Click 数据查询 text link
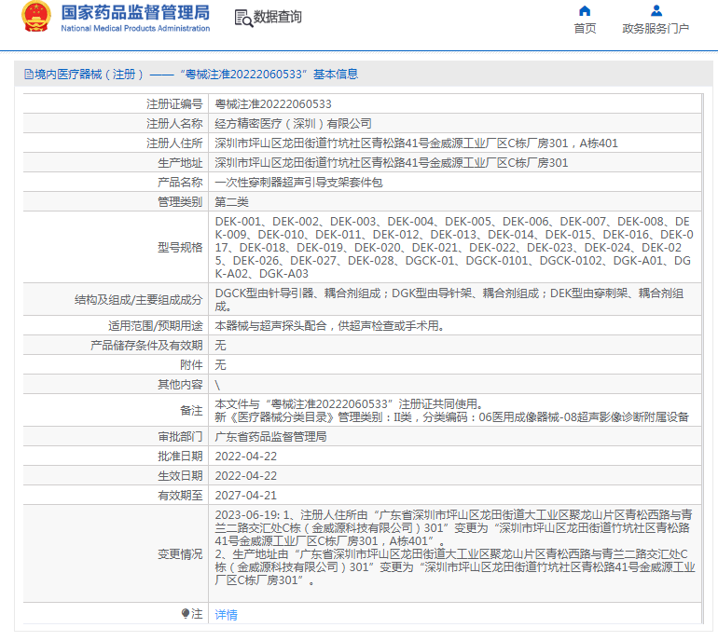718x641 pixels. pos(278,17)
